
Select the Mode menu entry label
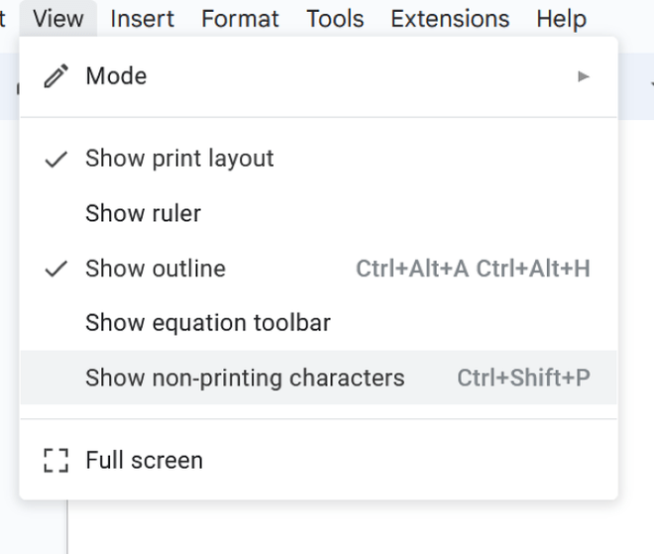coord(116,76)
